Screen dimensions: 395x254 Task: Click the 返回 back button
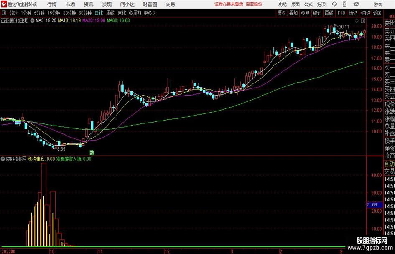[377, 13]
